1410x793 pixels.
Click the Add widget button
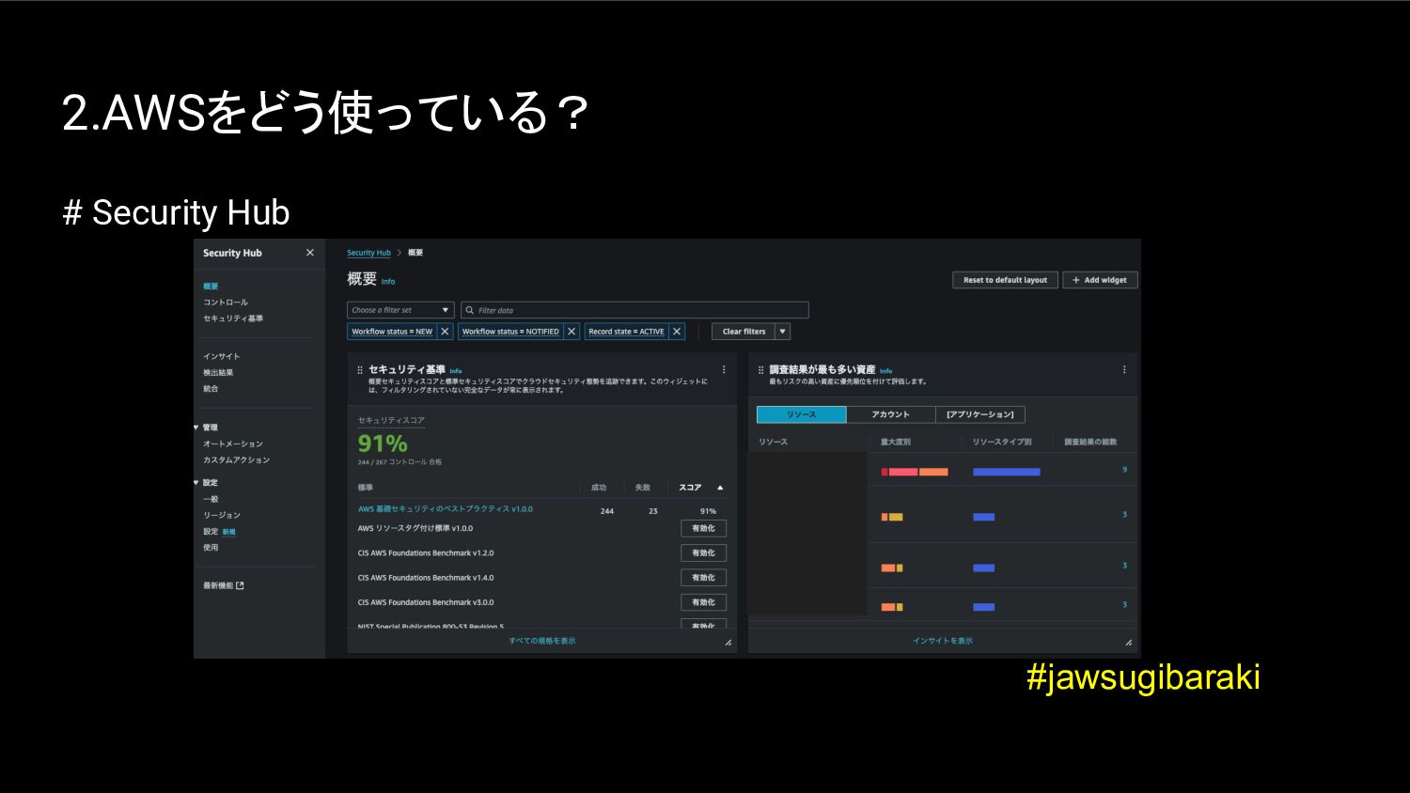[x=1100, y=280]
